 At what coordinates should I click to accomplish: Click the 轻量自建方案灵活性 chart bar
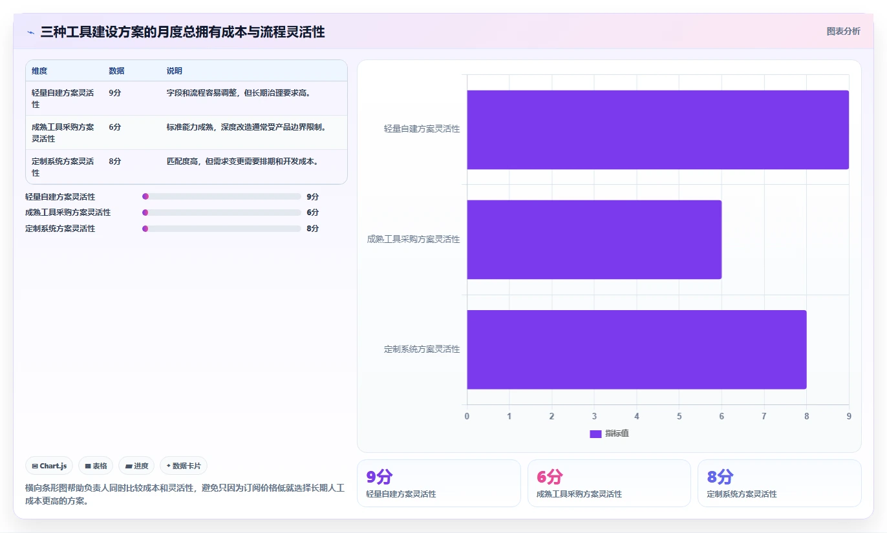click(x=657, y=130)
